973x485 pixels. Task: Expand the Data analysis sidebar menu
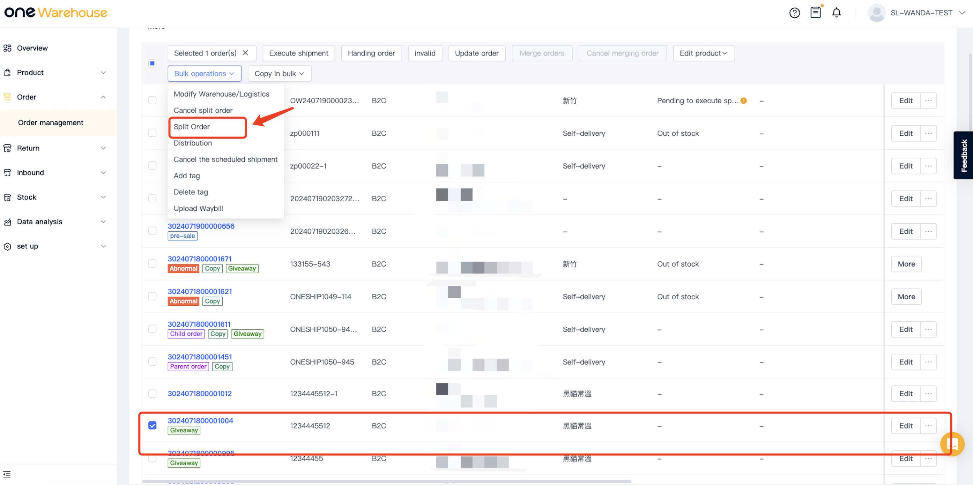point(103,222)
